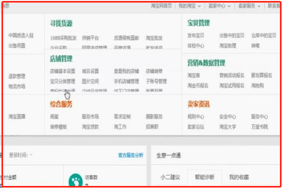This screenshot has width=282, height=188.
Task: Click the 卖家资讯 section heading
Action: [198, 104]
